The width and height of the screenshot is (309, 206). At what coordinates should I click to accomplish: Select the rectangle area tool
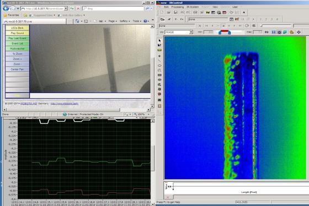click(x=159, y=75)
